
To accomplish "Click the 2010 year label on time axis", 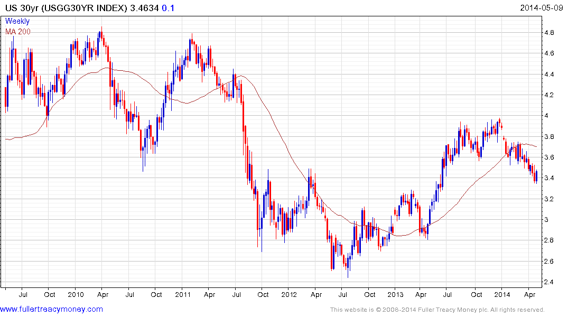I will [x=76, y=294].
